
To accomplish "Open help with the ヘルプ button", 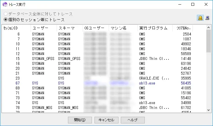I will tap(133, 120).
